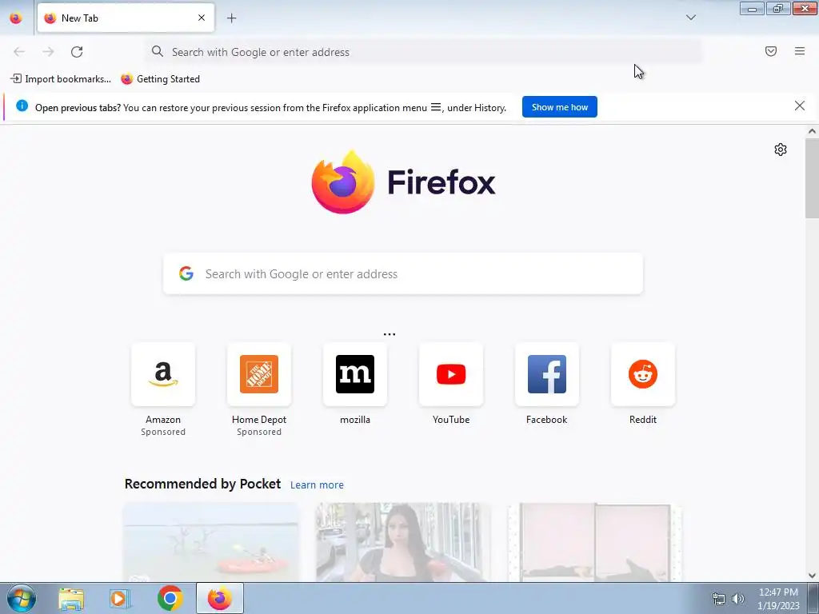
Task: Open the Firefox View pinned tab icon
Action: pyautogui.click(x=16, y=18)
